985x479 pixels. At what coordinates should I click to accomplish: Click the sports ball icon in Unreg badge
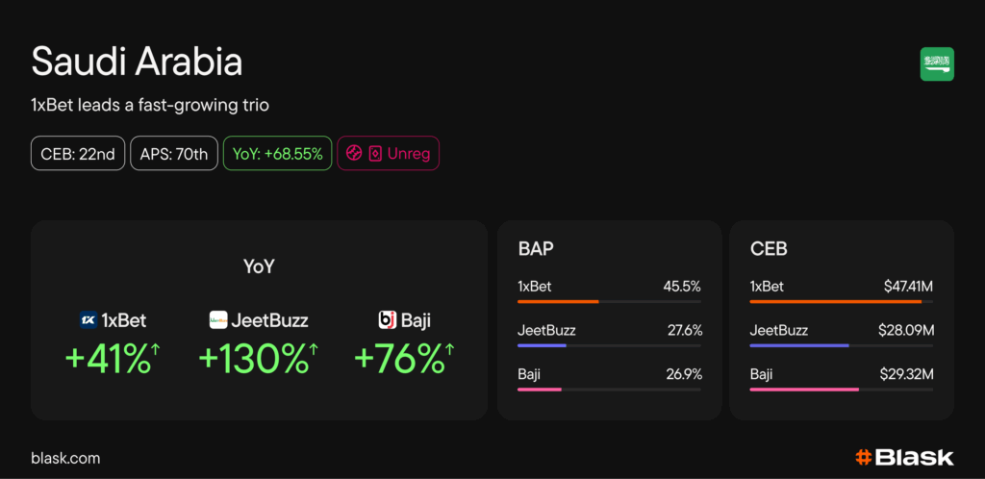pyautogui.click(x=354, y=153)
